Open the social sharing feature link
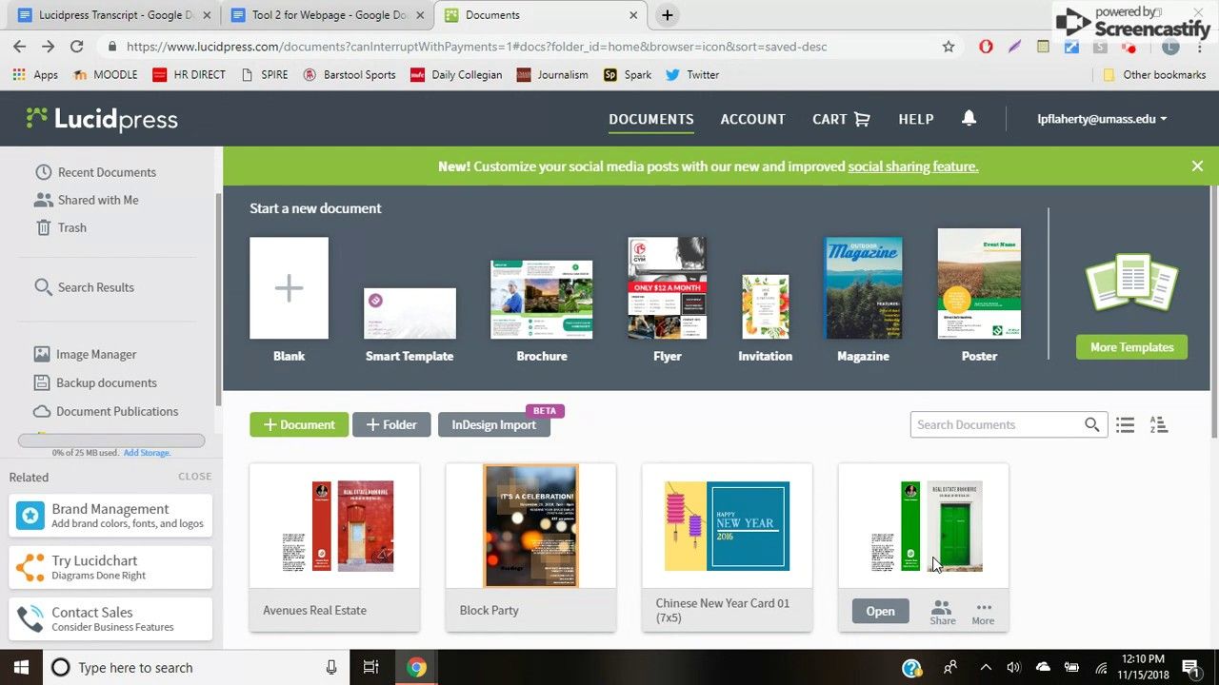1219x685 pixels. 912,166
